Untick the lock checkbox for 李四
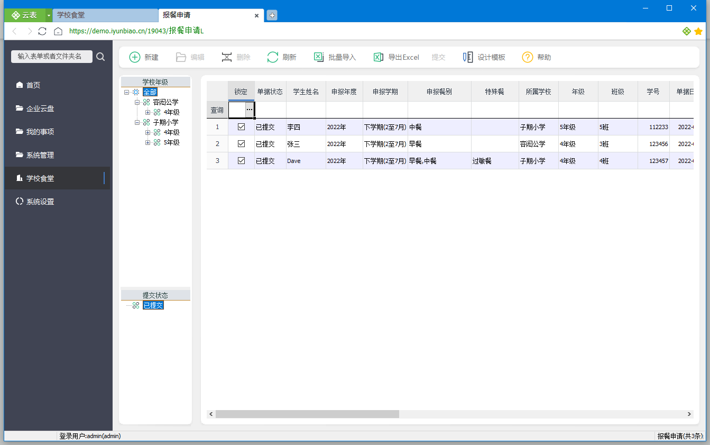710x445 pixels. [x=242, y=127]
